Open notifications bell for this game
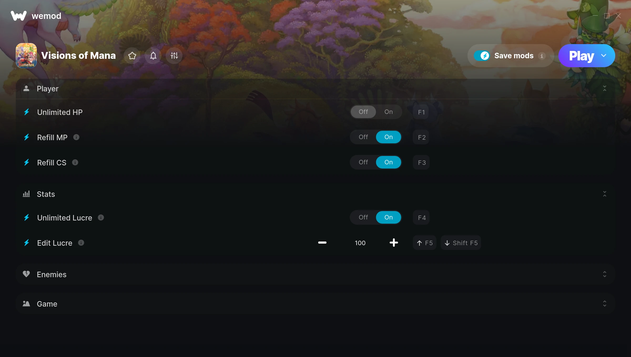 pyautogui.click(x=153, y=56)
